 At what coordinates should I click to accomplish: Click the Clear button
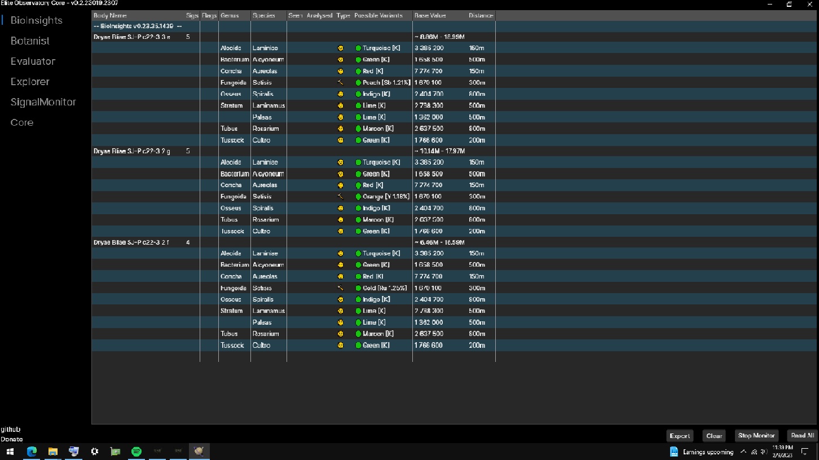coord(714,436)
